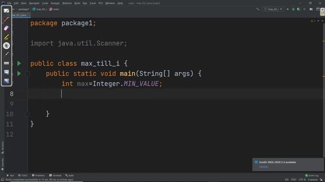Run with coverage icon in toolbar
The image size is (325, 182).
click(x=299, y=9)
